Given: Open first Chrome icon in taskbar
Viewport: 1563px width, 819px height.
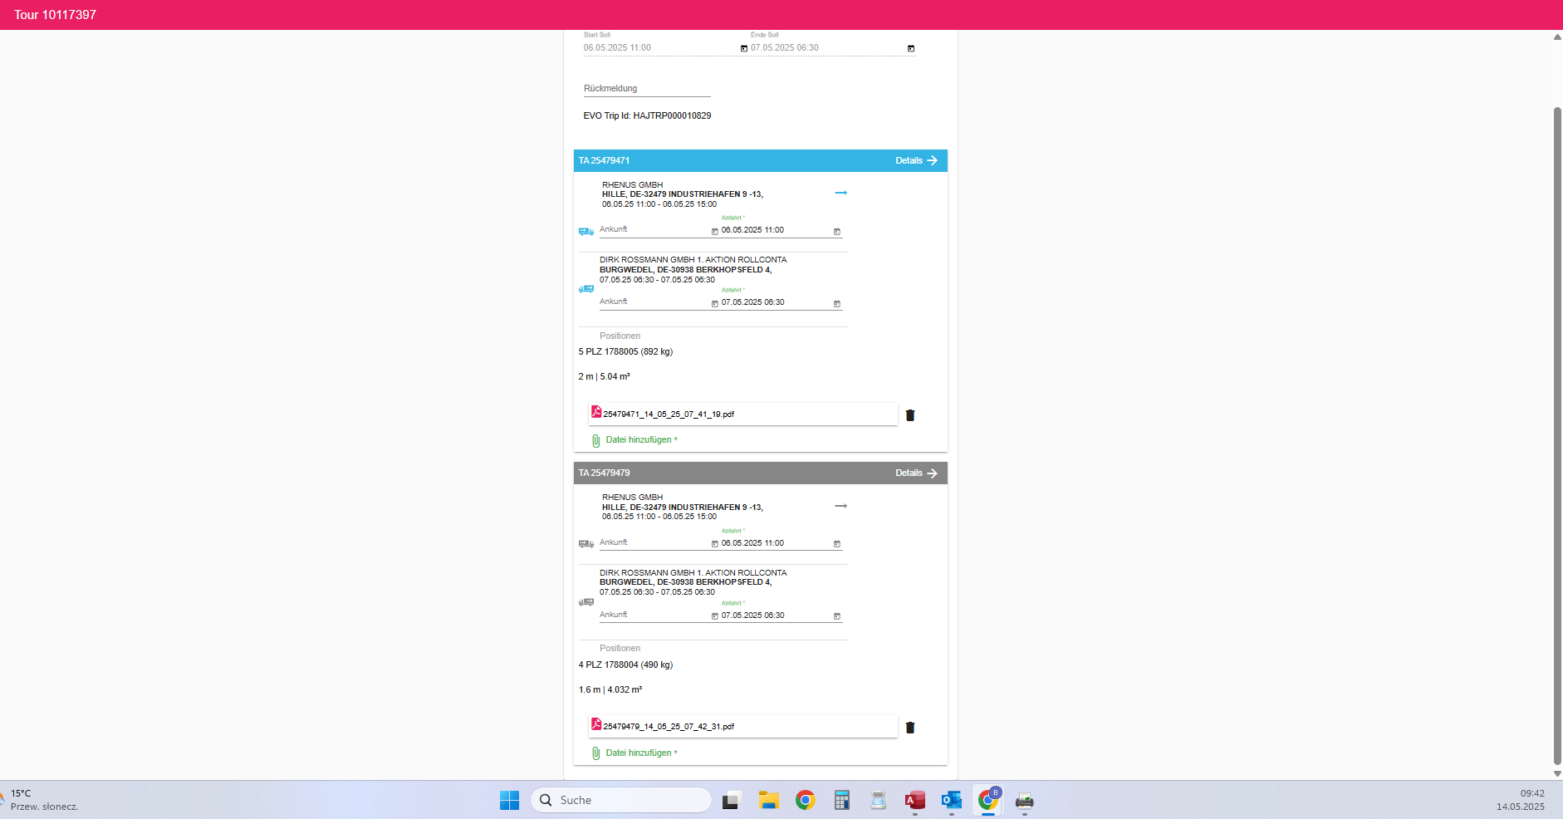Looking at the screenshot, I should point(805,801).
